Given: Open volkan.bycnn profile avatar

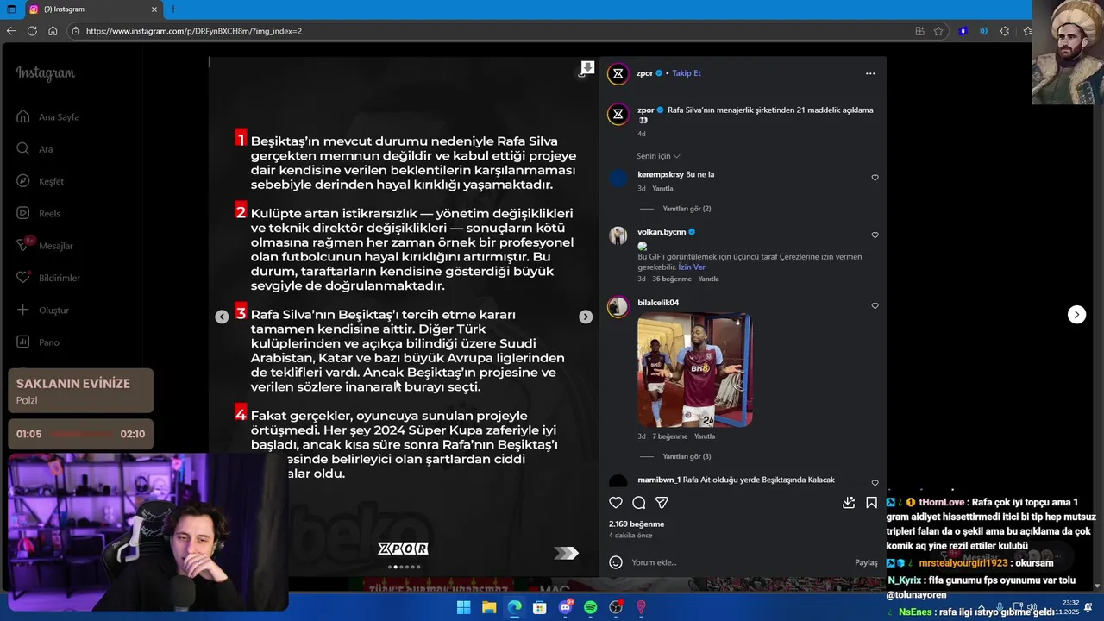Looking at the screenshot, I should tap(618, 236).
